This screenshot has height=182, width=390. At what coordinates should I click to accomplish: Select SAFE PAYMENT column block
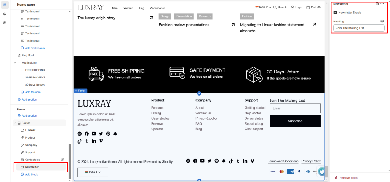[35, 77]
